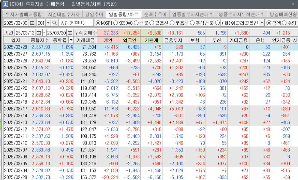The height and width of the screenshot is (180, 298).
Task: Click the 외국인 column header
Action: click(x=129, y=40)
